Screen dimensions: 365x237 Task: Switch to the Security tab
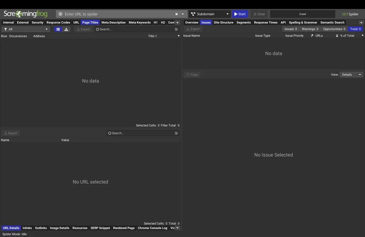click(x=38, y=23)
